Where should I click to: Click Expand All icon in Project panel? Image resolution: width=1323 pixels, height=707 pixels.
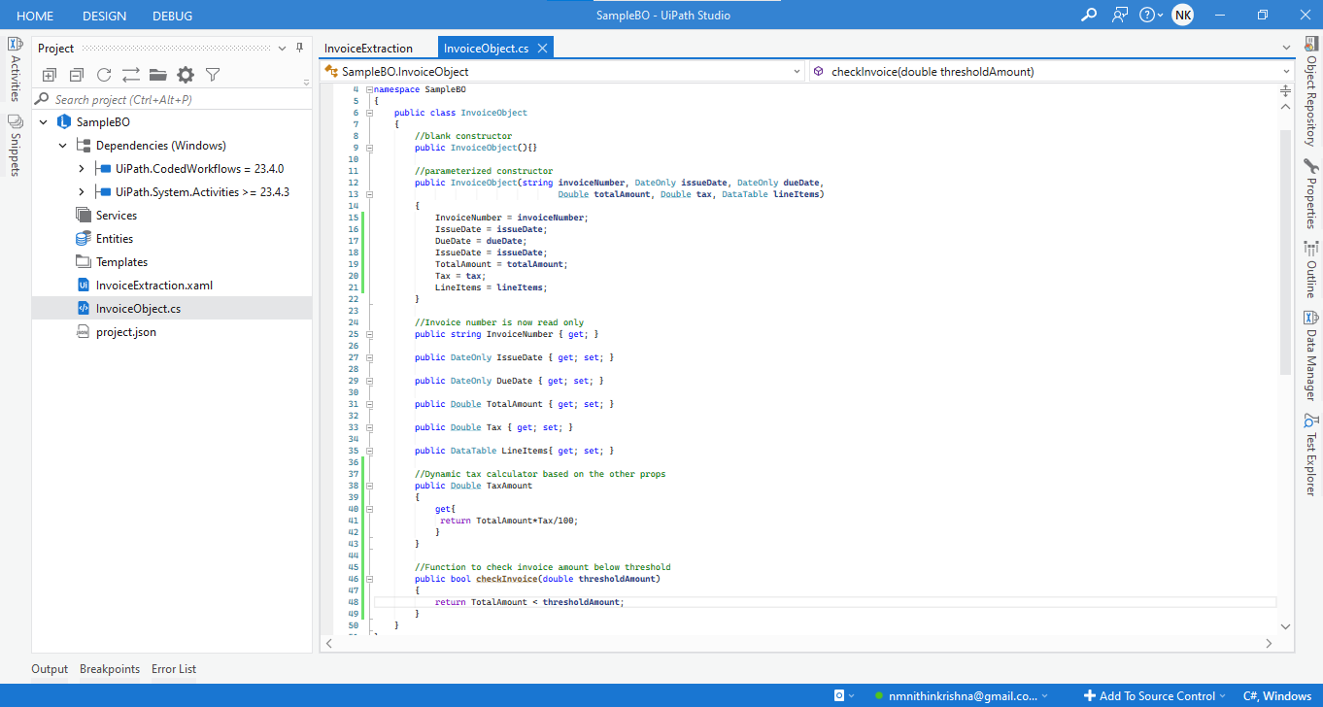tap(50, 75)
